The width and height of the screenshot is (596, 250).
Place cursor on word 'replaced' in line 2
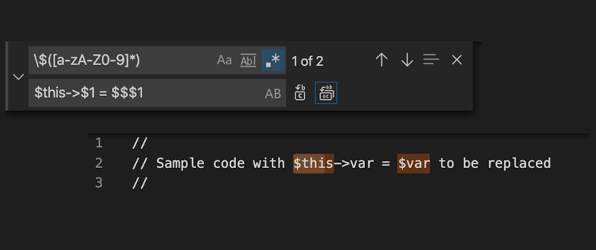coord(519,164)
